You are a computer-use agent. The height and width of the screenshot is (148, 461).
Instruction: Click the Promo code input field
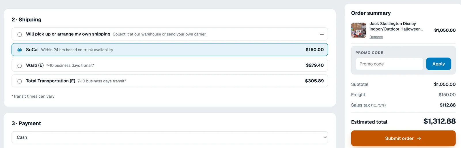[389, 64]
